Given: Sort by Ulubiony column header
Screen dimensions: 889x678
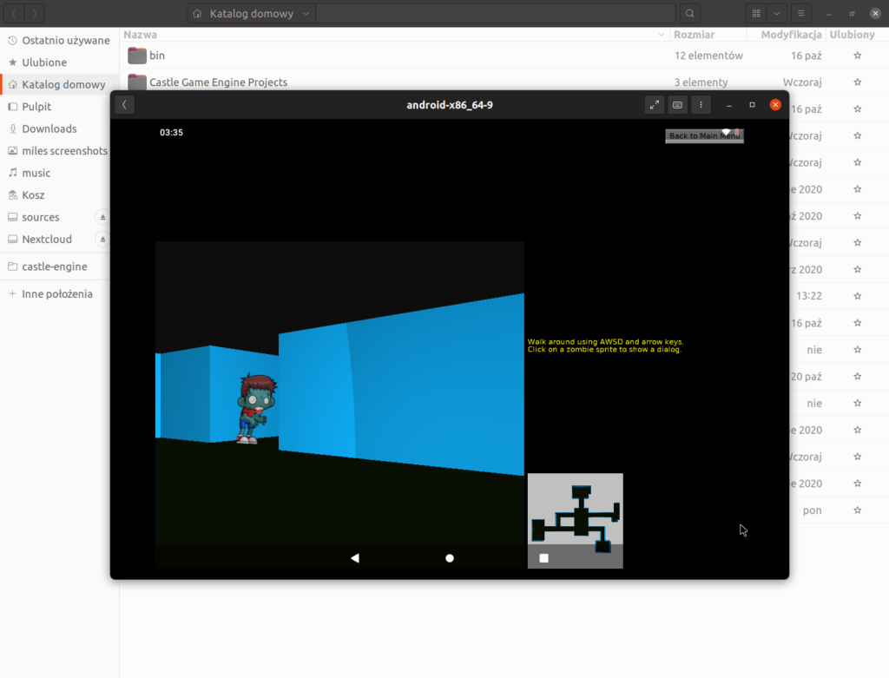Looking at the screenshot, I should point(852,35).
